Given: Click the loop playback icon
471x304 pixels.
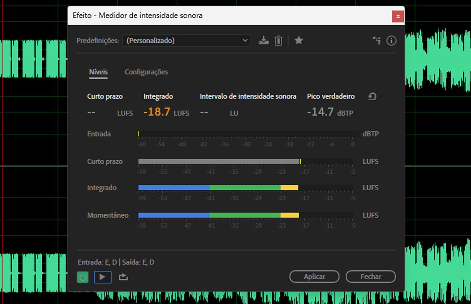Looking at the screenshot, I should [123, 277].
